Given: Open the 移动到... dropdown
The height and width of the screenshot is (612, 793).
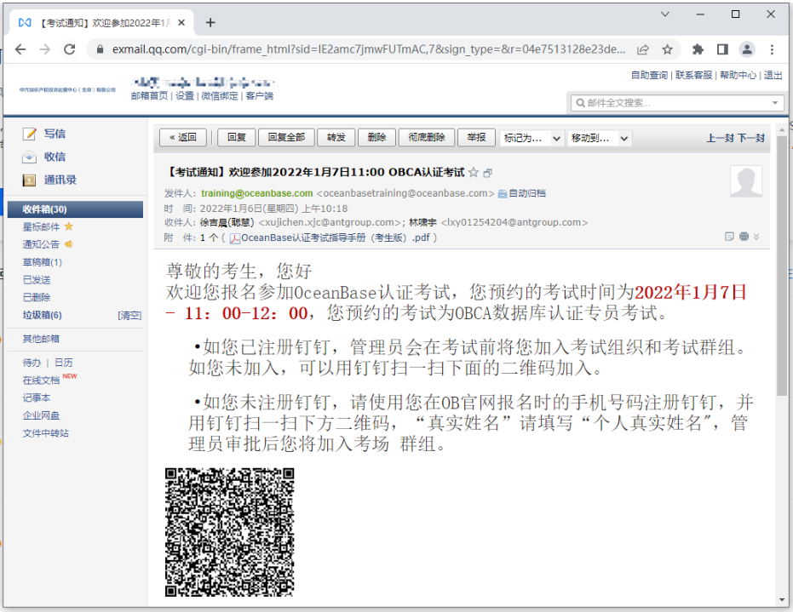Looking at the screenshot, I should tap(600, 138).
